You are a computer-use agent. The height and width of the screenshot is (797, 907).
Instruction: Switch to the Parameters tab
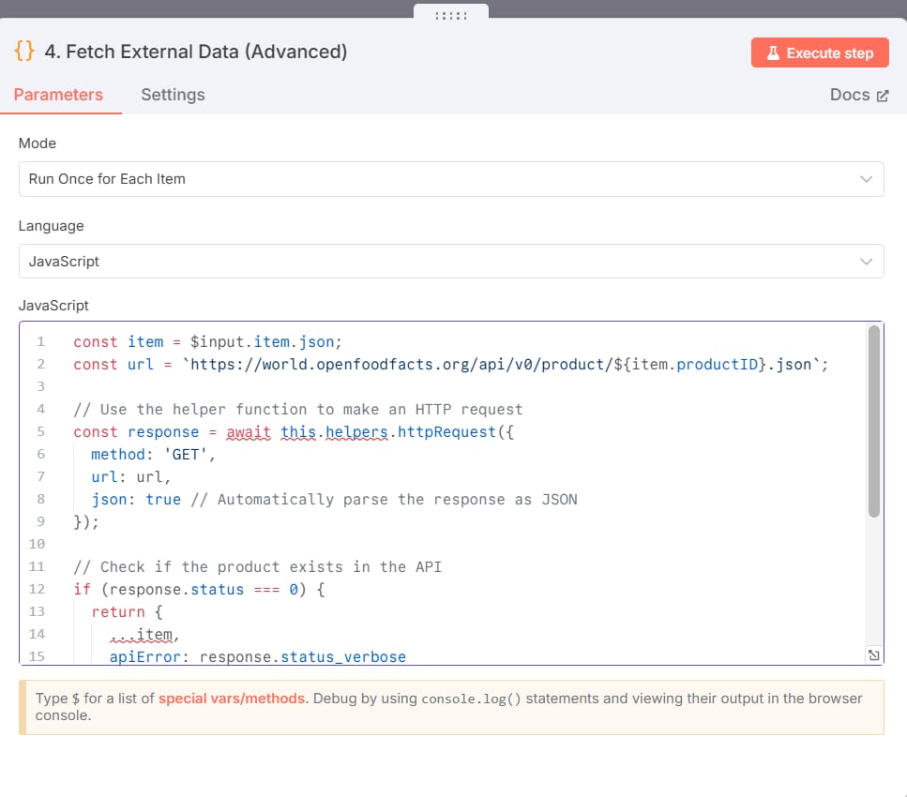[58, 95]
